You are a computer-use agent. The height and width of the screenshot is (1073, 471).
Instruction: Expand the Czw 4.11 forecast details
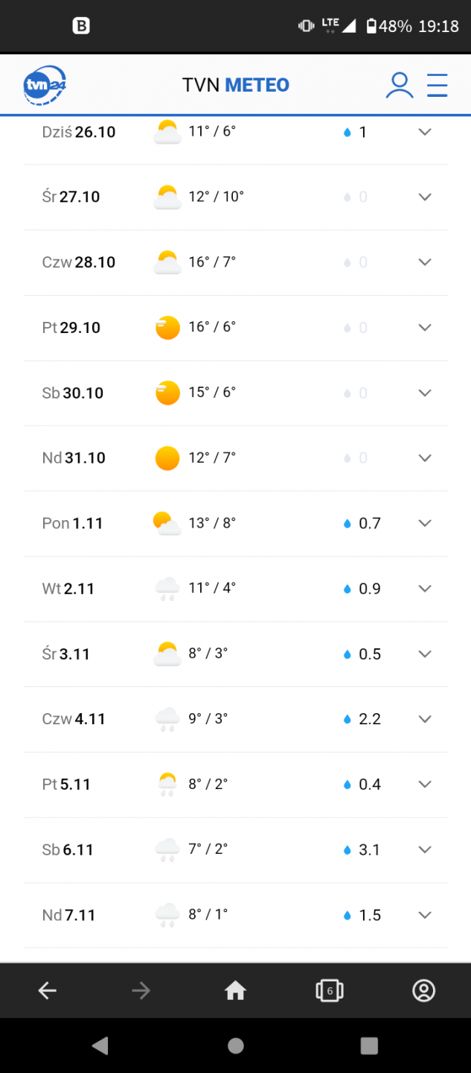coord(425,719)
